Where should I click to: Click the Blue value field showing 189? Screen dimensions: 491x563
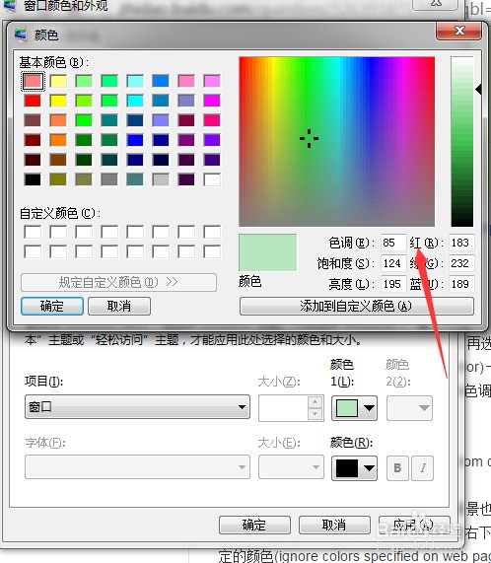(x=461, y=284)
